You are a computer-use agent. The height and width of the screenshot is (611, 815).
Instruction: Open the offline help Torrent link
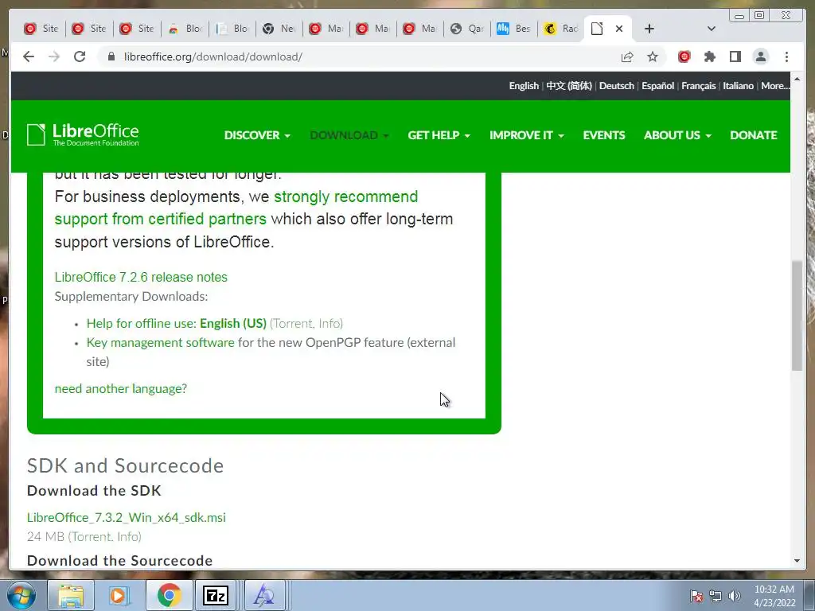pyautogui.click(x=293, y=323)
